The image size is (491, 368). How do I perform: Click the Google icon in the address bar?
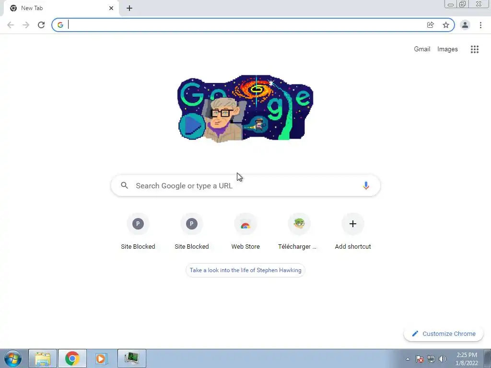coord(60,25)
